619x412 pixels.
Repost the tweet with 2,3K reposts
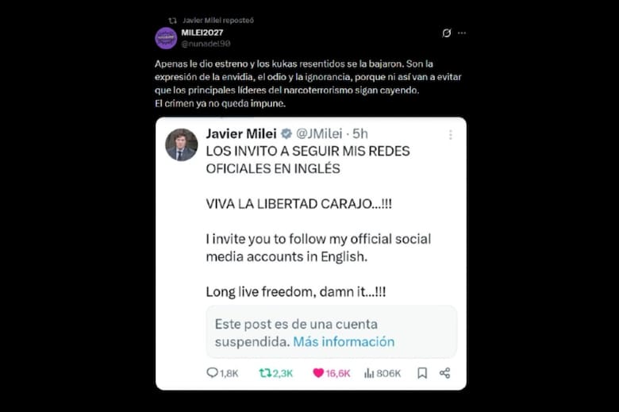click(265, 372)
